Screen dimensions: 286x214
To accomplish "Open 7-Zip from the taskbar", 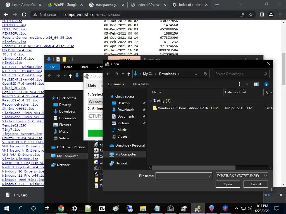I will (x=102, y=208).
